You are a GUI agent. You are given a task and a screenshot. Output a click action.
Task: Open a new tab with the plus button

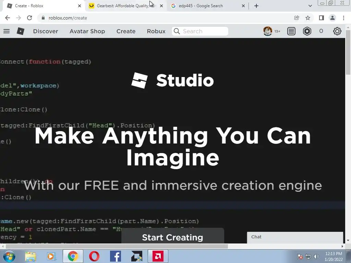pyautogui.click(x=256, y=6)
